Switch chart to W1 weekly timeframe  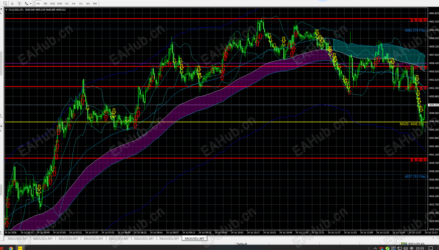(88, 4)
